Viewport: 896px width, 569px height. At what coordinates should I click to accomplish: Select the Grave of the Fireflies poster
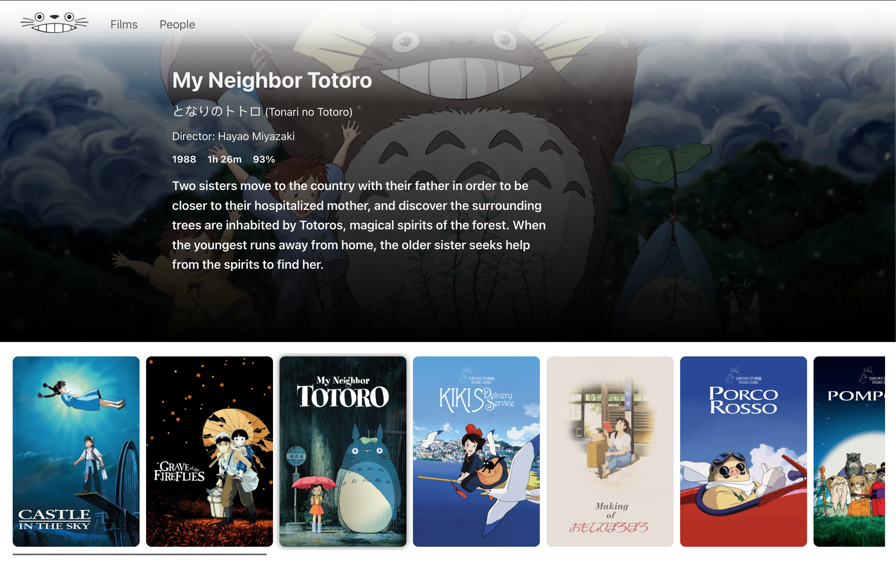pos(209,451)
